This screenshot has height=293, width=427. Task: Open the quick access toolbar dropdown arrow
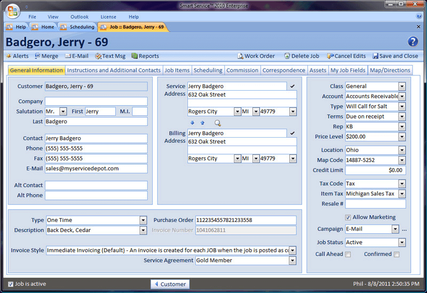pyautogui.click(x=27, y=7)
